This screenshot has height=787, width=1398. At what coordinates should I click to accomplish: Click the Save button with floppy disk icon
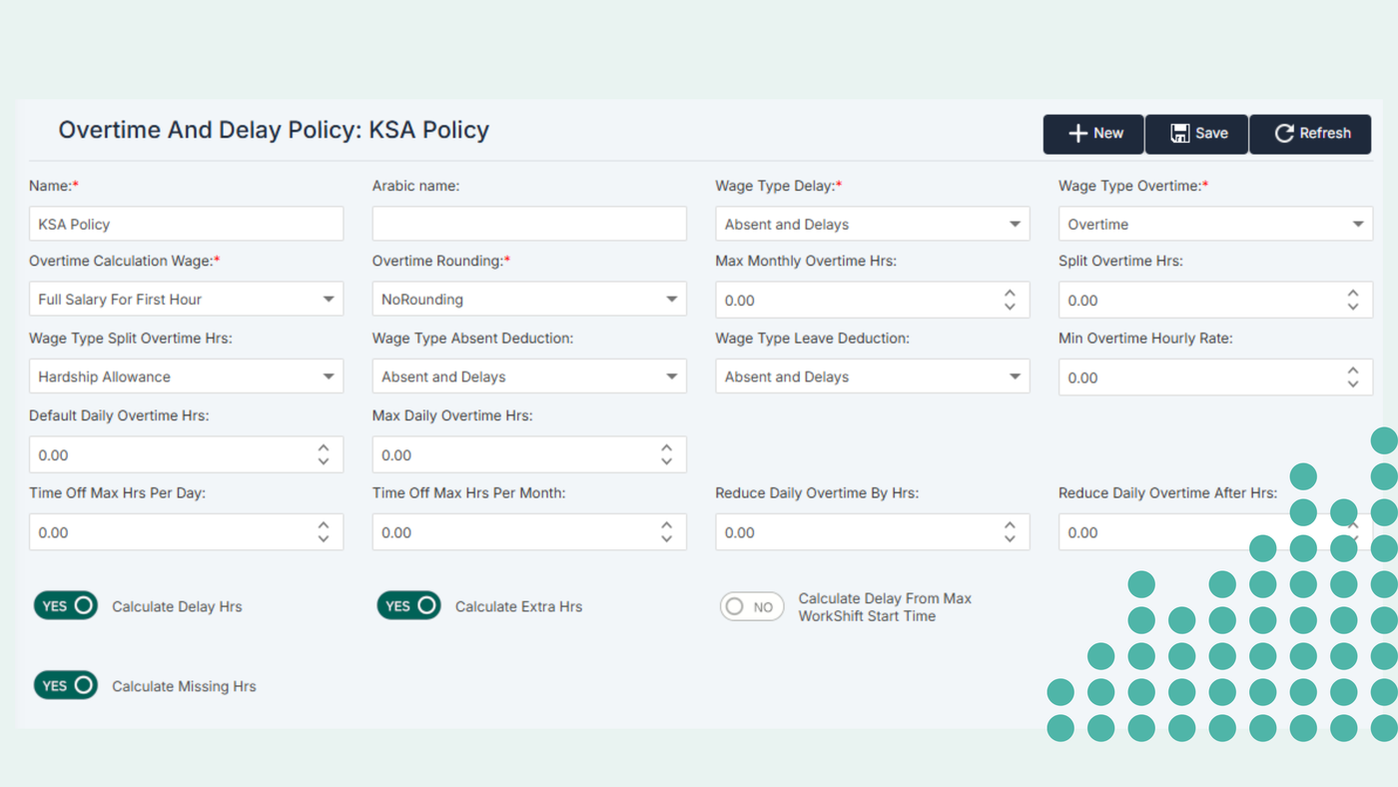click(x=1196, y=134)
